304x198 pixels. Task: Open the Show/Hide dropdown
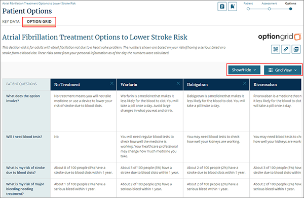point(244,70)
